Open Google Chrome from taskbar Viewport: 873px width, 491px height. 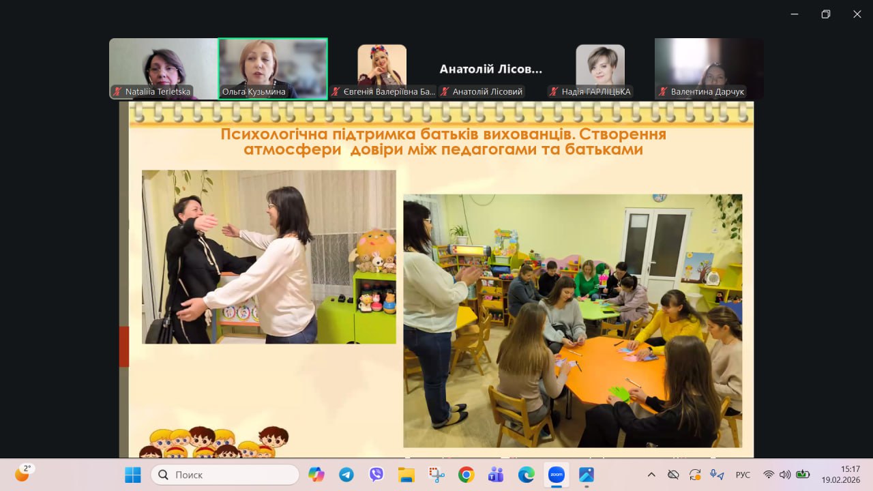coord(467,475)
